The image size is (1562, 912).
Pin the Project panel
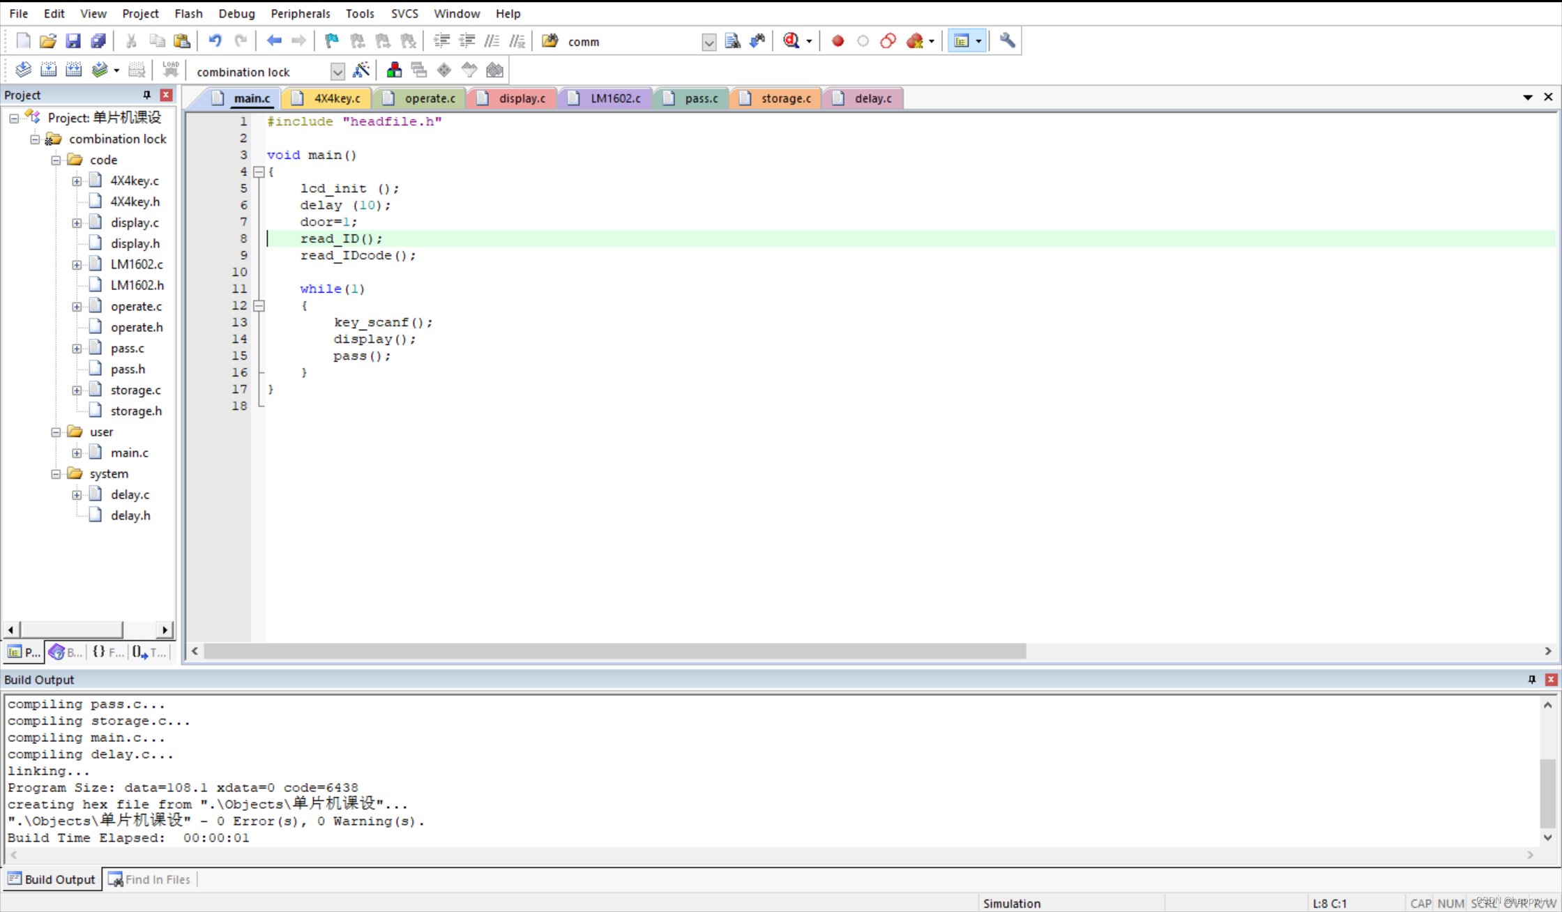[146, 95]
